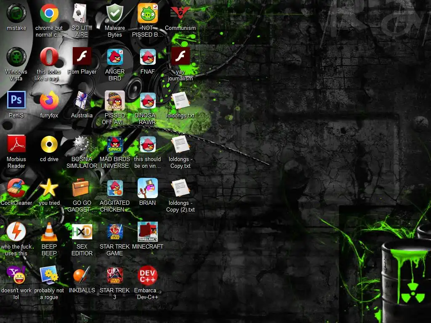
Task: Click the 'this should be on vin...' icon
Action: (x=148, y=144)
